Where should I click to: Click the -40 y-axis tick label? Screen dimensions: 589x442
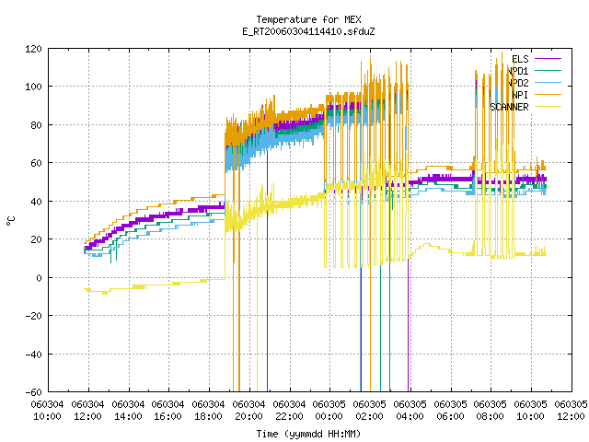click(33, 355)
